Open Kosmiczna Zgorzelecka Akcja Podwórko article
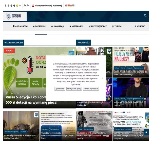This screenshot has height=141, width=152. (x=90, y=104)
